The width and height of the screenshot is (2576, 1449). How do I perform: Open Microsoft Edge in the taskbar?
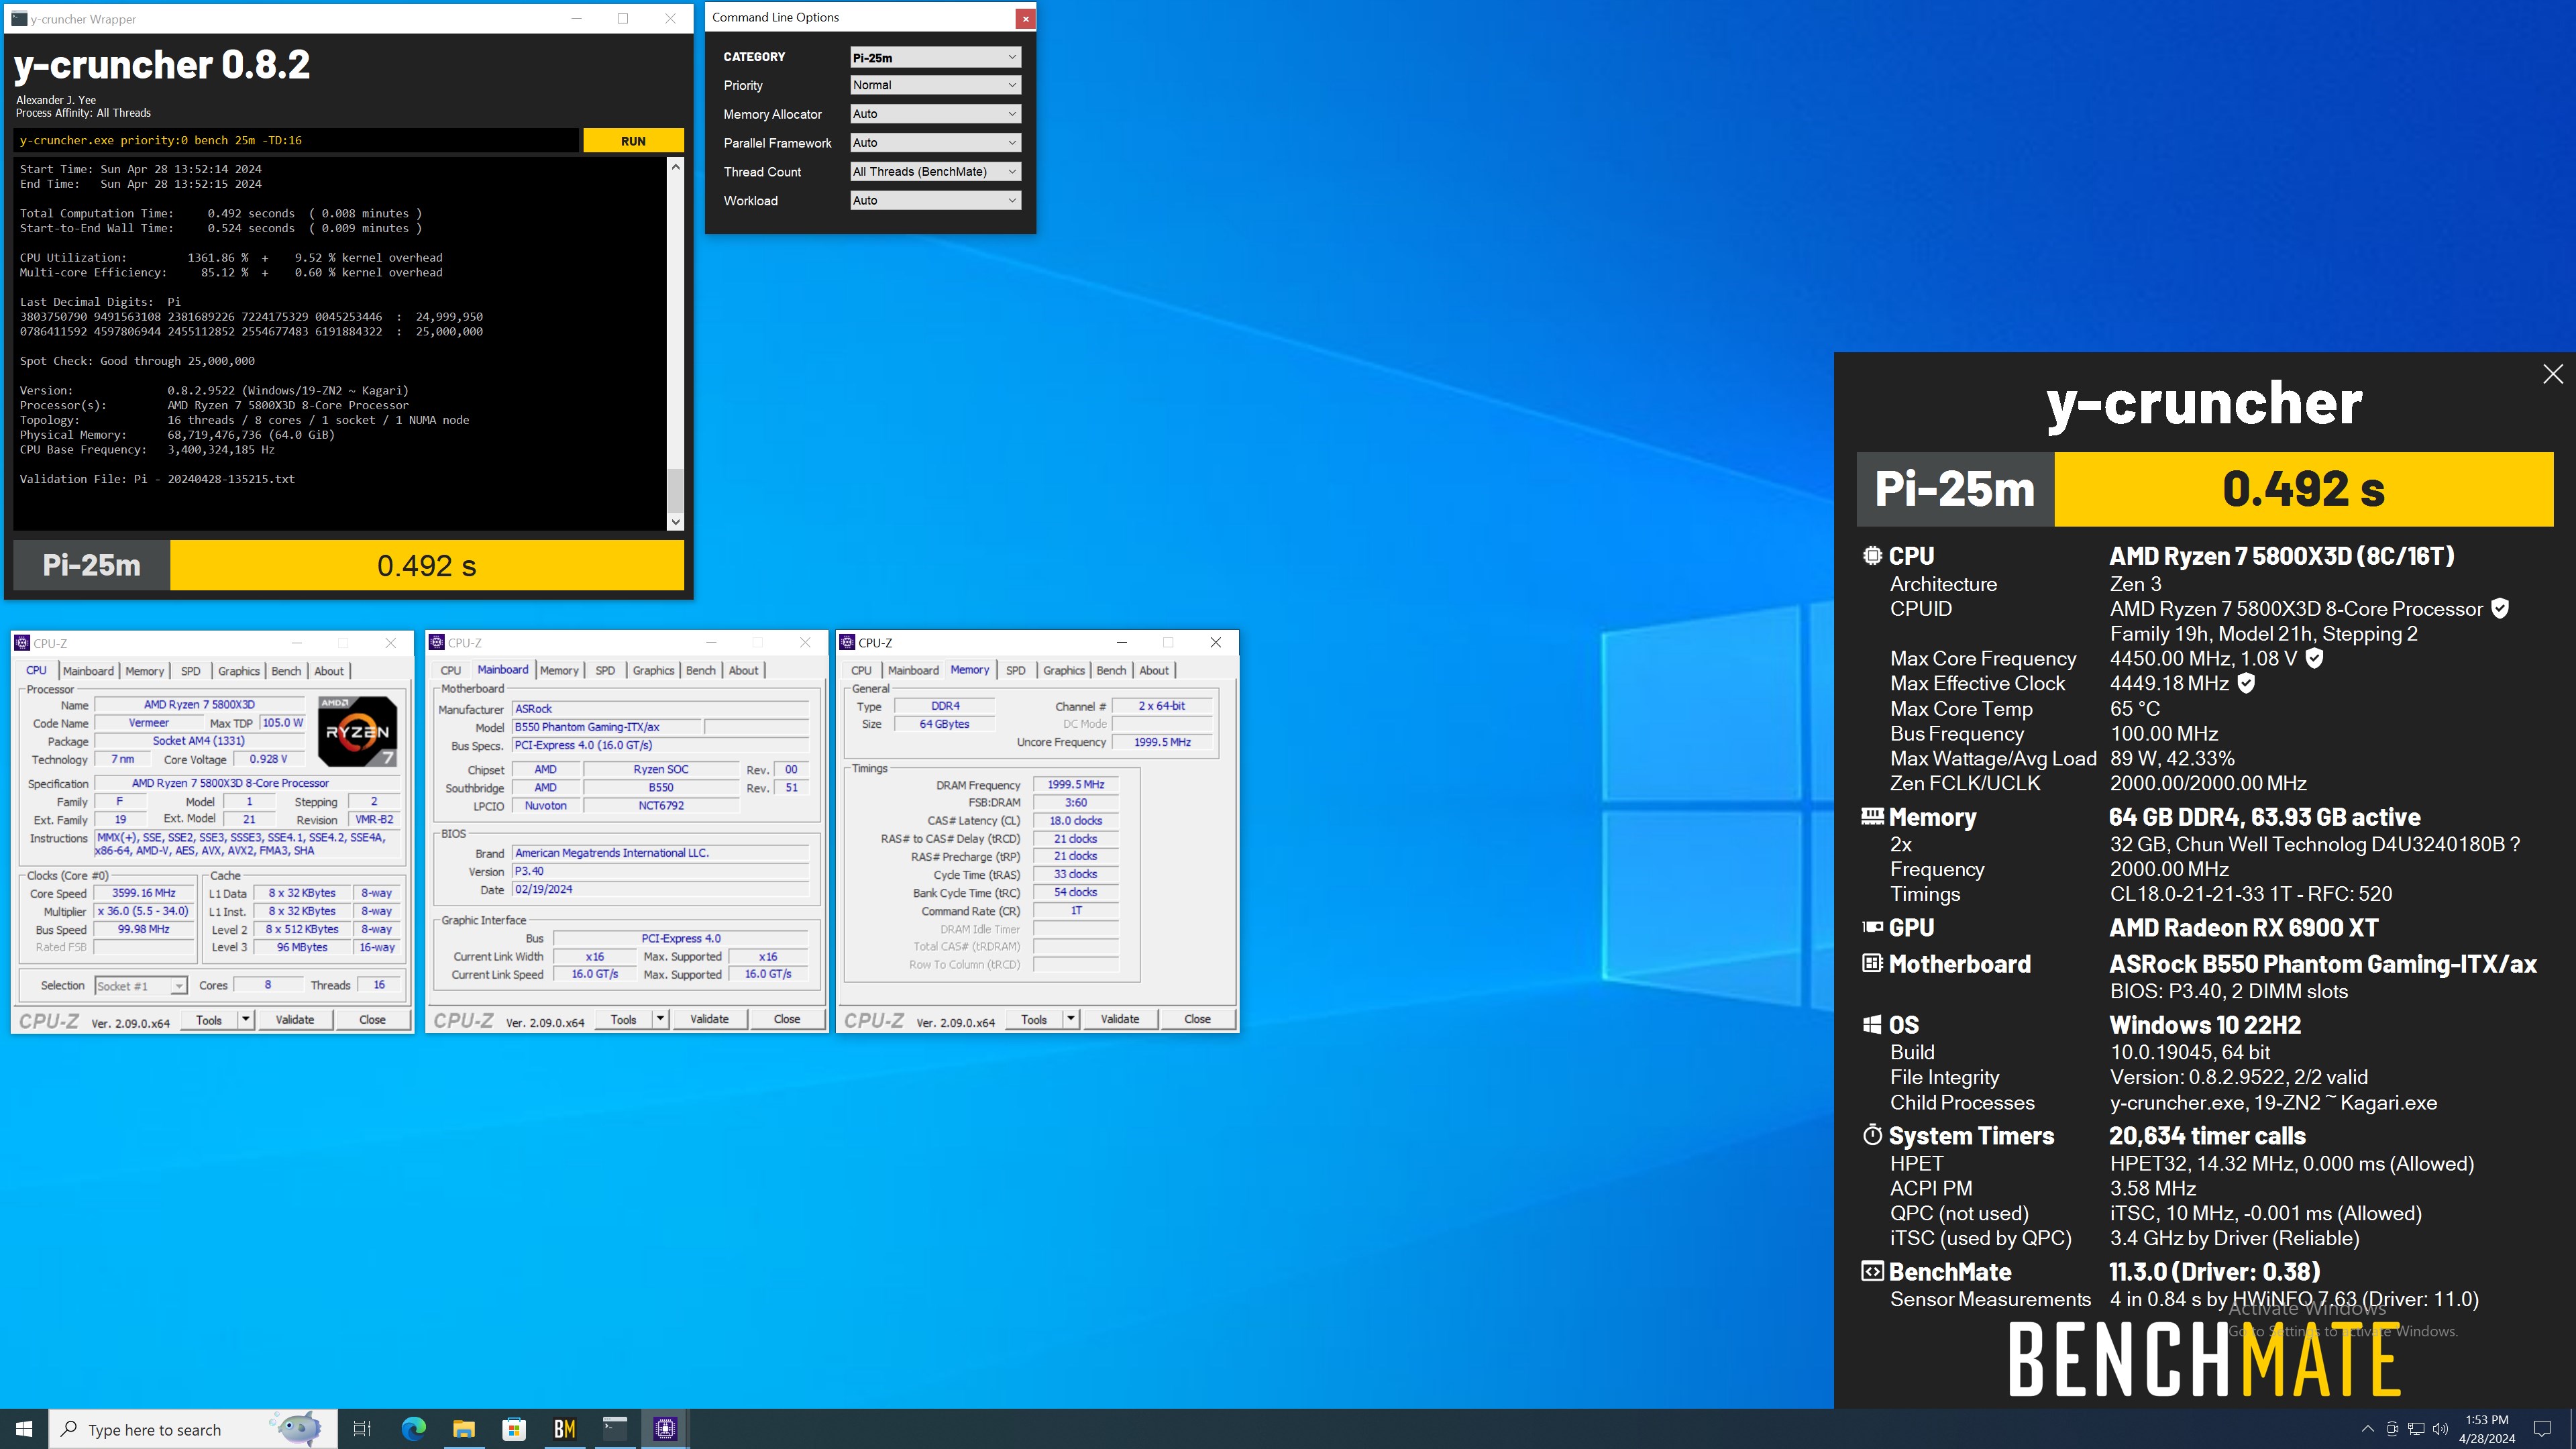413,1429
